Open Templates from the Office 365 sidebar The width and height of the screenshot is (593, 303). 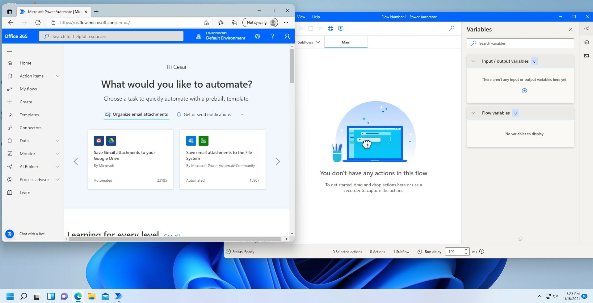coord(29,115)
